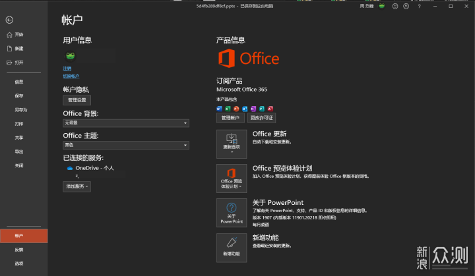
Task: Select 另存为 (Save As) in the sidebar
Action: tap(21, 110)
